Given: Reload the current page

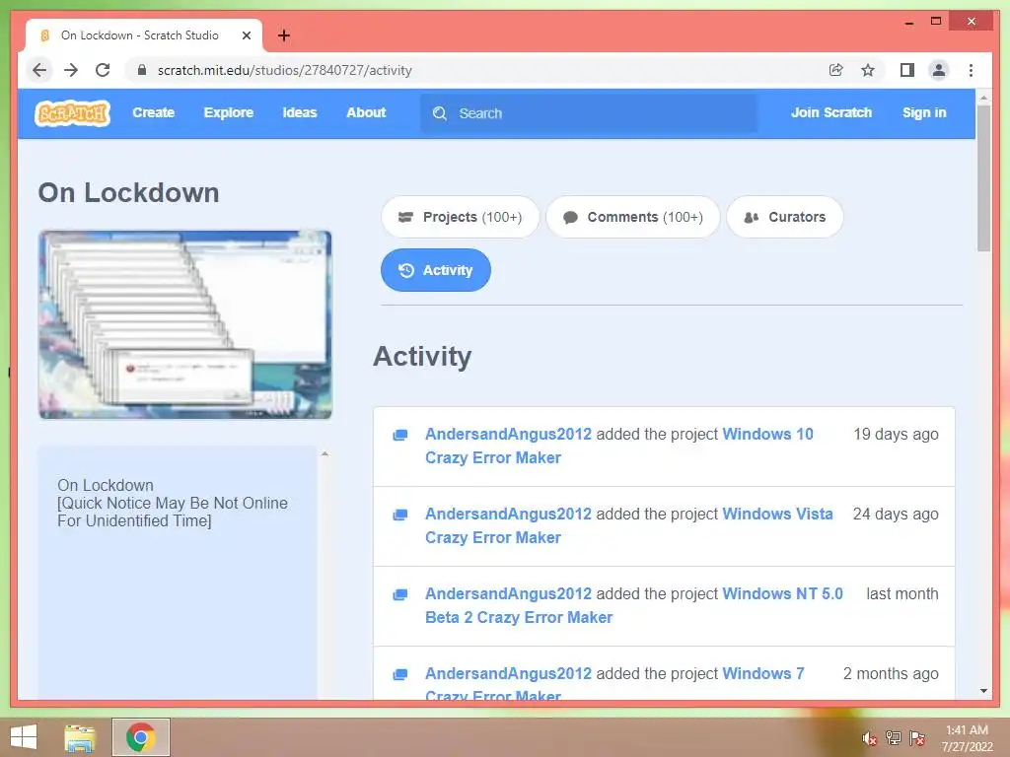Looking at the screenshot, I should pos(103,70).
